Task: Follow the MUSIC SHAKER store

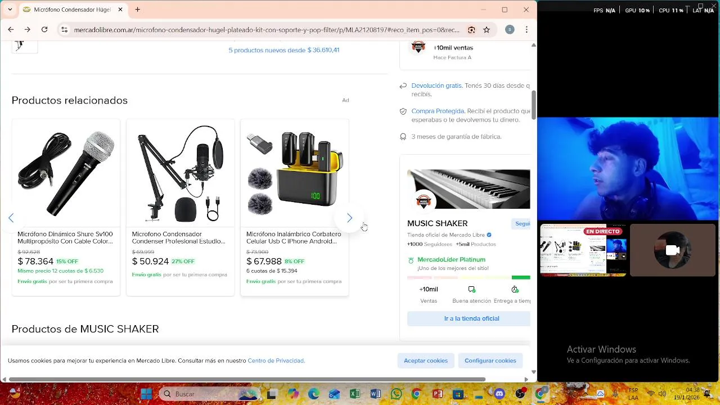Action: [521, 223]
